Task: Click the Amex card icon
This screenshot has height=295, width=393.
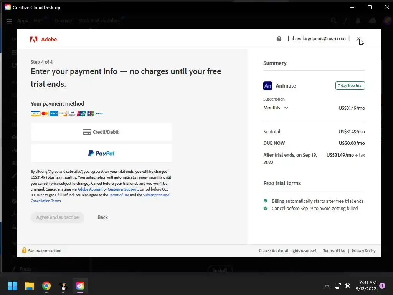Action: click(54, 113)
